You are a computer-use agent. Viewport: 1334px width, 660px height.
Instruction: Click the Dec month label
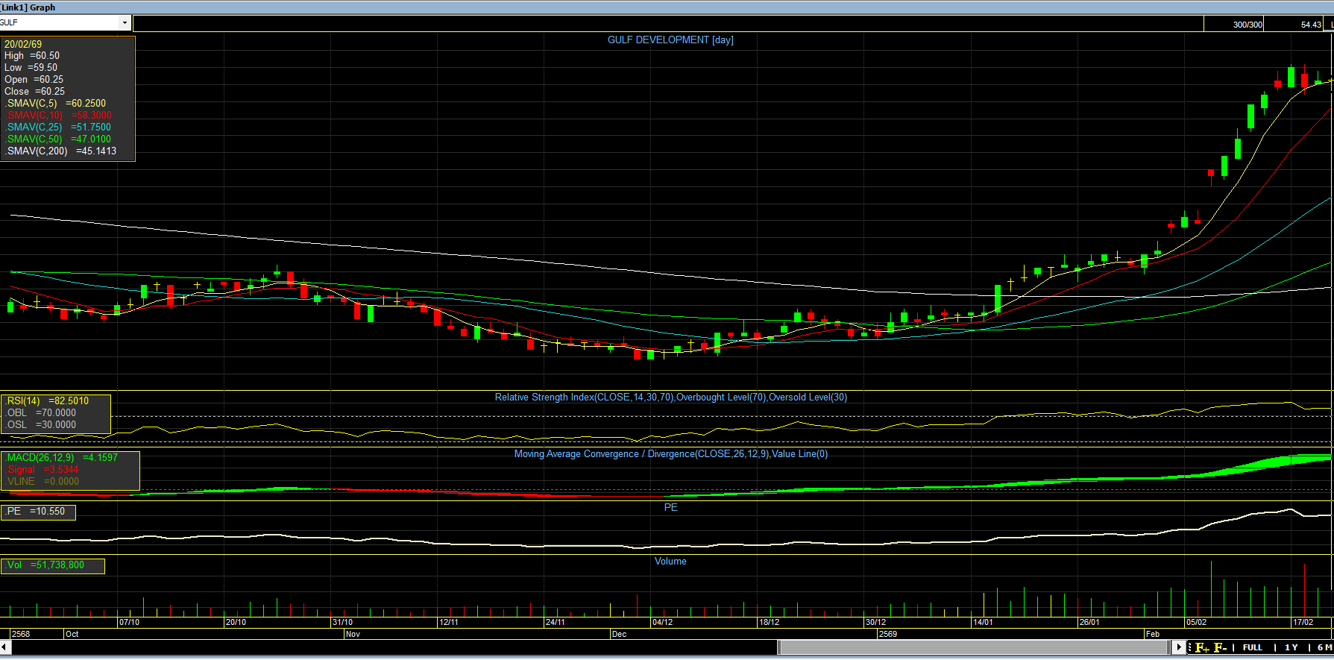620,634
